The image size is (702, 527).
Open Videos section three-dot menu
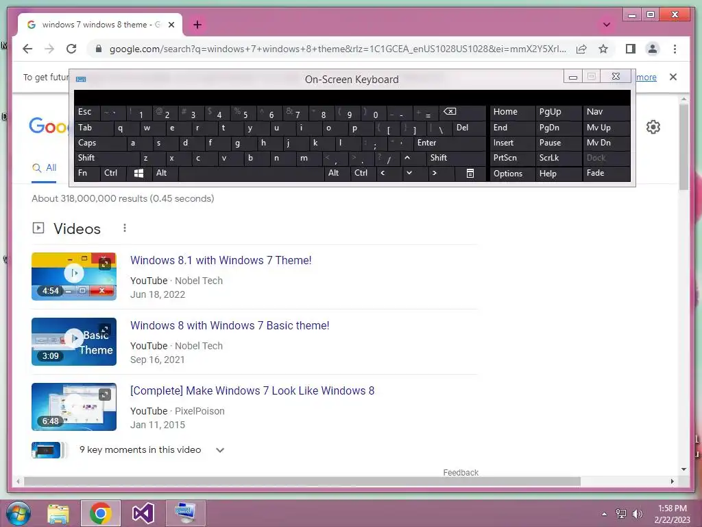125,228
